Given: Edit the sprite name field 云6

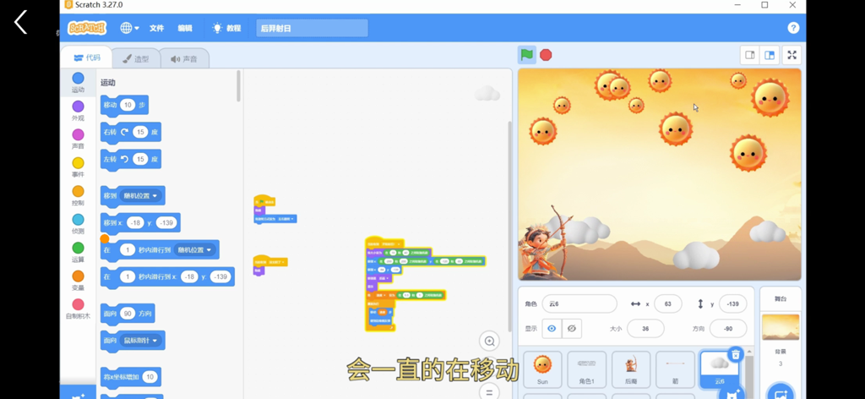Looking at the screenshot, I should coord(579,303).
